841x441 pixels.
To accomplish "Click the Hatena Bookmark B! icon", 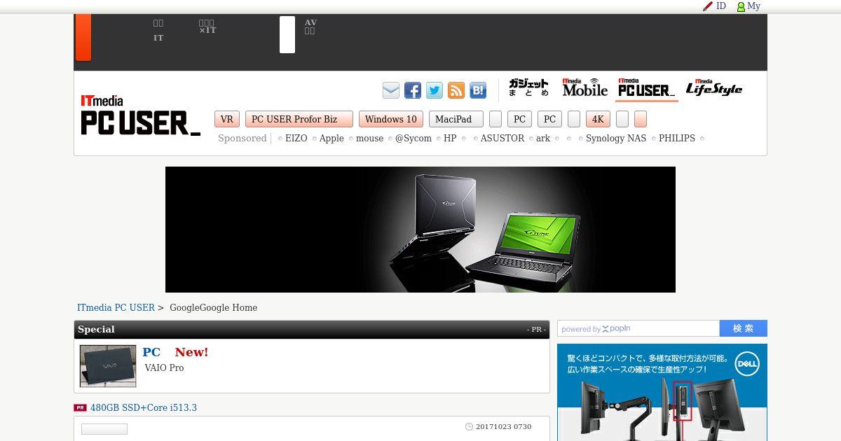I will coord(478,90).
